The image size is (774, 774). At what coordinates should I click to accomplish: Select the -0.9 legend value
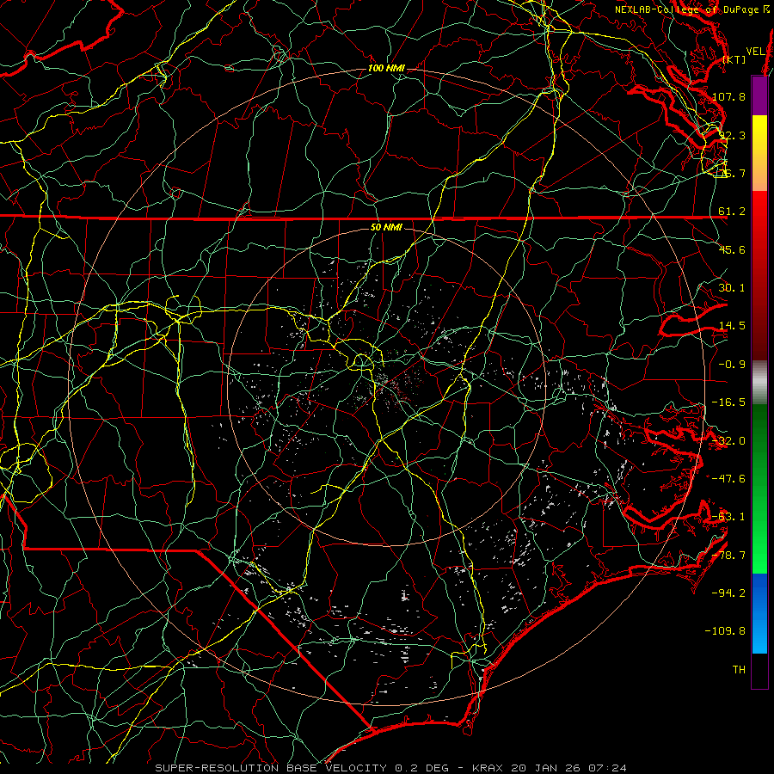pyautogui.click(x=732, y=365)
